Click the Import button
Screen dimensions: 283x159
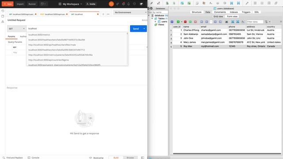point(20,4)
